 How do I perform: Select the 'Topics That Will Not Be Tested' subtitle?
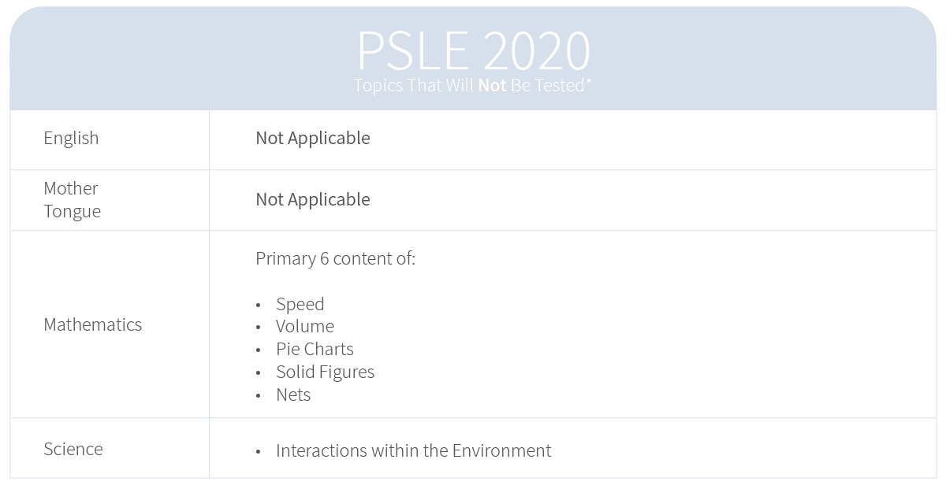tap(472, 85)
